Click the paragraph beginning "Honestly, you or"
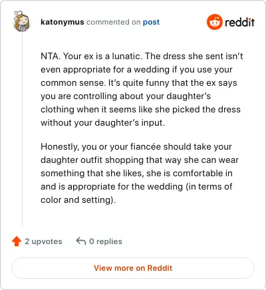 [x=140, y=173]
